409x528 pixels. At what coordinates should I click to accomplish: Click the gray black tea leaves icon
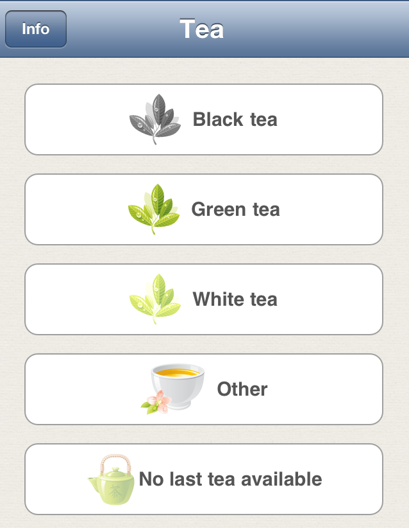(x=155, y=119)
